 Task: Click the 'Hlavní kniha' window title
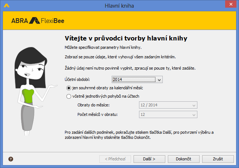pos(119,6)
